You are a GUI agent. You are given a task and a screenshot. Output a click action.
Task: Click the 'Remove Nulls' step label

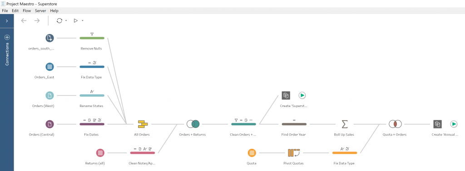91,49
